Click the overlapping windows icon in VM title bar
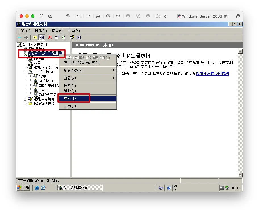259x213 pixels. [238, 16]
